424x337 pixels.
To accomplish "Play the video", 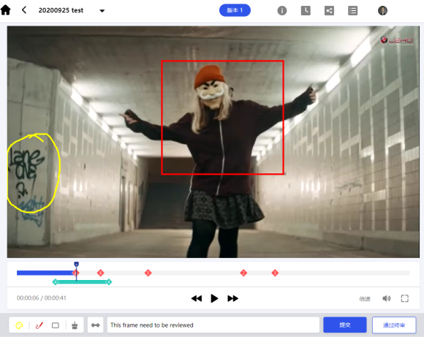I will coord(214,298).
